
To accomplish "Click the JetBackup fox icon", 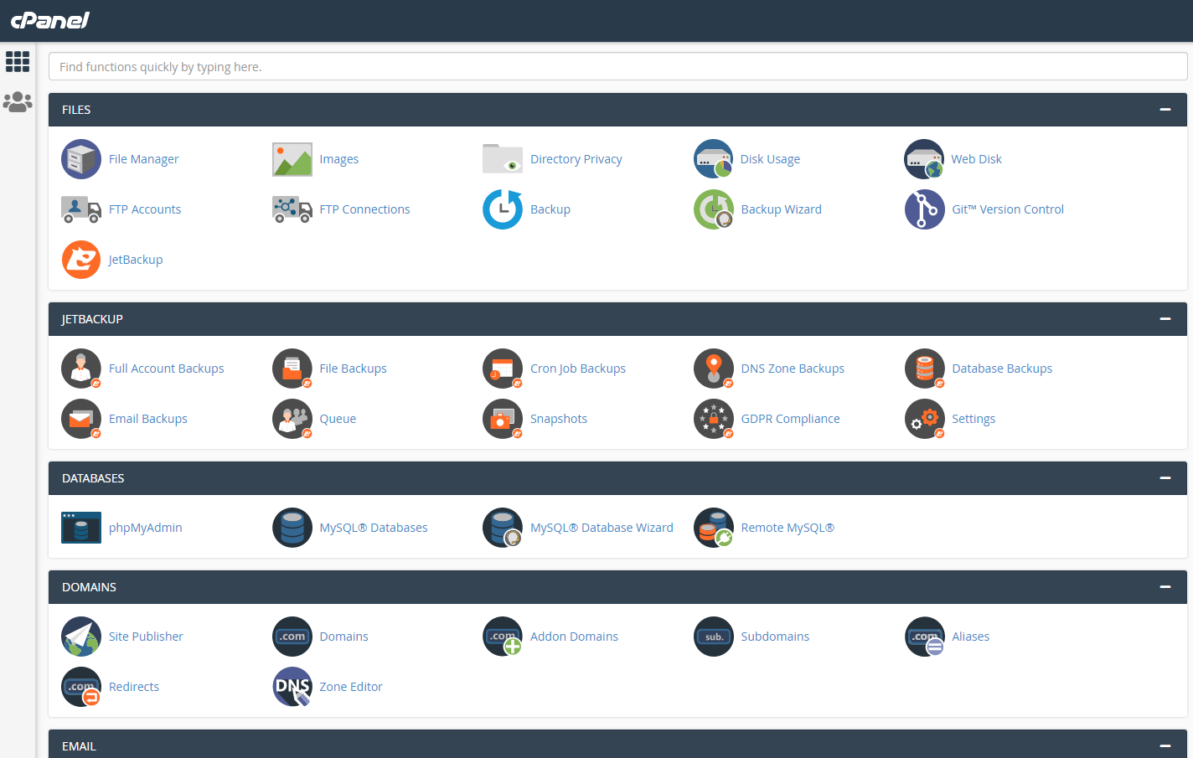I will coord(81,260).
